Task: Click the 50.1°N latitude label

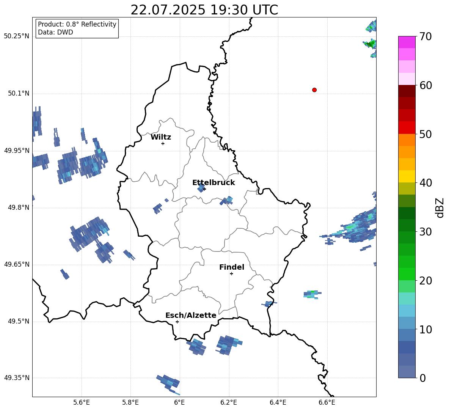Action: click(x=19, y=93)
